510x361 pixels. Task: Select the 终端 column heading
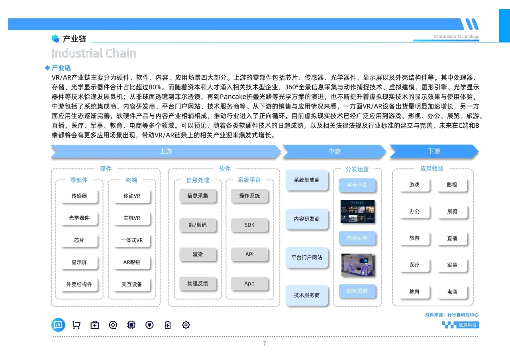pos(131,180)
